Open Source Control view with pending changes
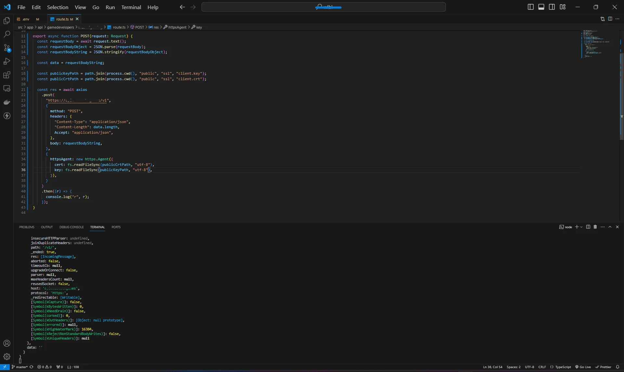 pyautogui.click(x=7, y=48)
